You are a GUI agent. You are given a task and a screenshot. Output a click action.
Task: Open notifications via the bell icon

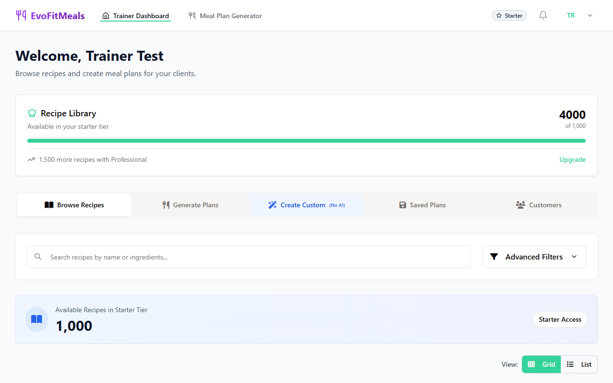click(543, 15)
